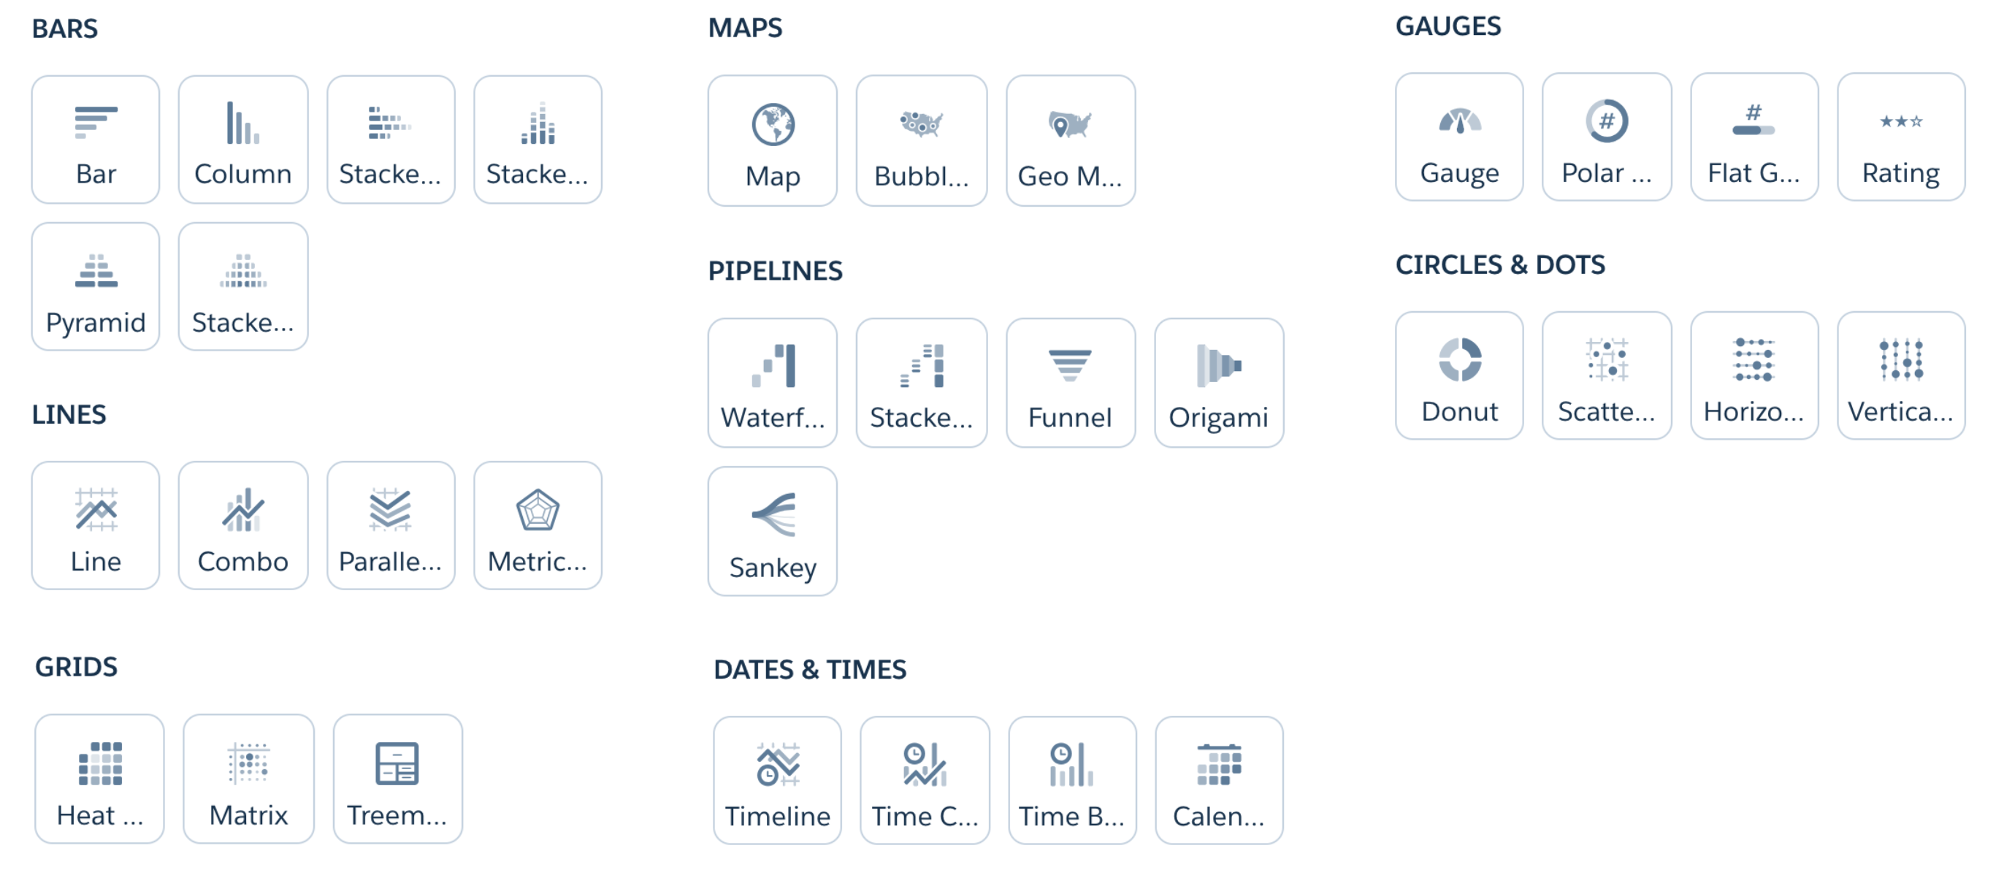Choose the Combo chart type
This screenshot has width=2004, height=878.
(242, 525)
